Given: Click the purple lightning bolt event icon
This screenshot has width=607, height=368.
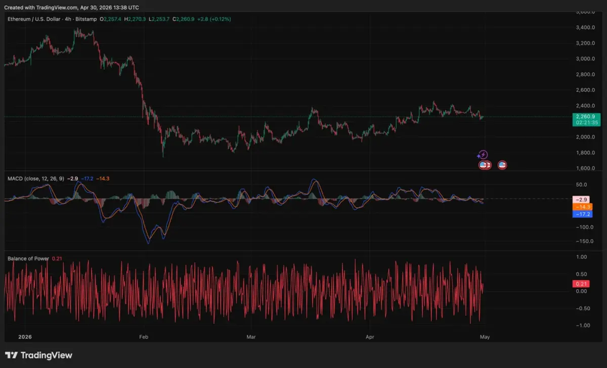Looking at the screenshot, I should (x=483, y=155).
